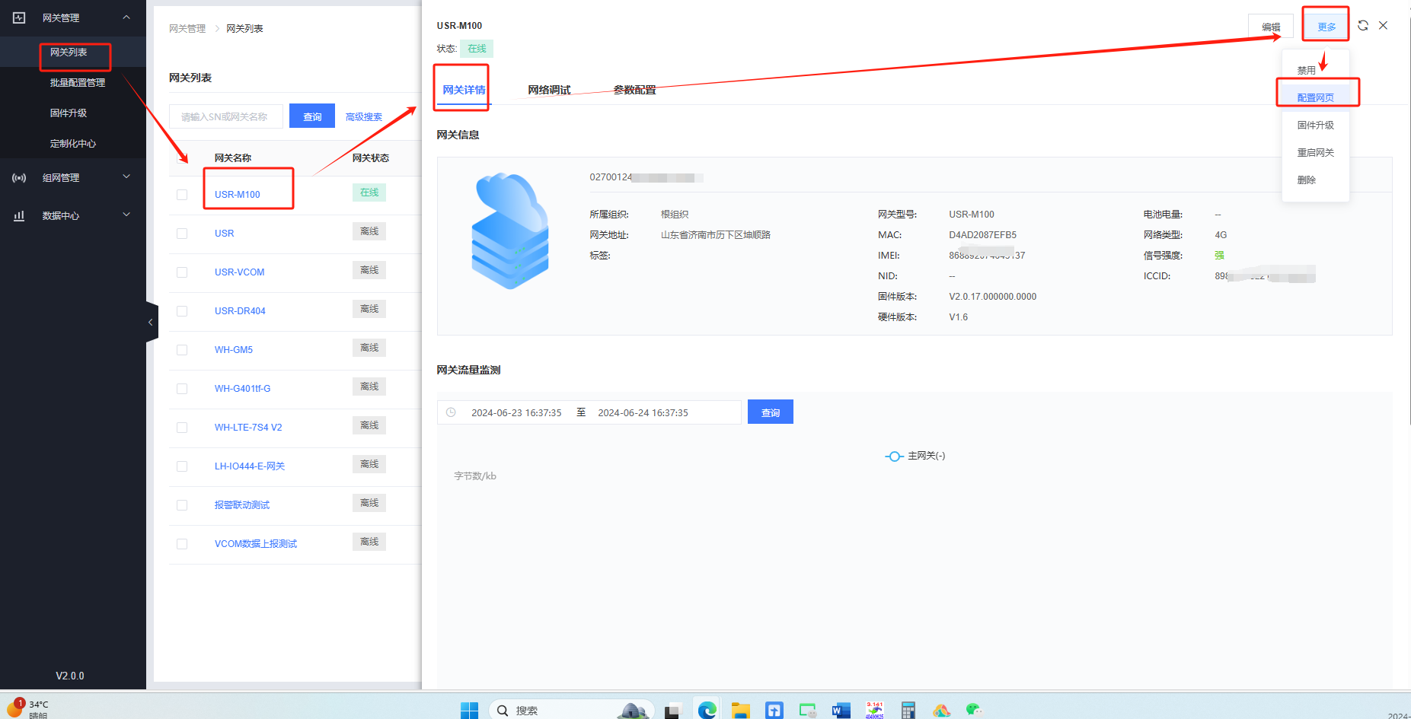Click the clock icon in date range
The height and width of the screenshot is (719, 1411).
(x=451, y=412)
